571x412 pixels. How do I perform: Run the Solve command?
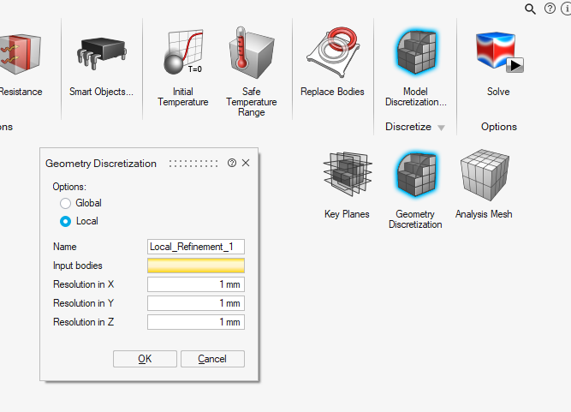(498, 63)
